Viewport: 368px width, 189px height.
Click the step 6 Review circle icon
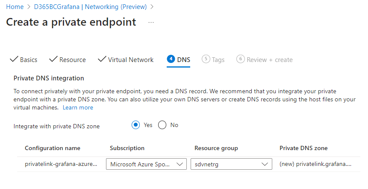click(x=241, y=59)
